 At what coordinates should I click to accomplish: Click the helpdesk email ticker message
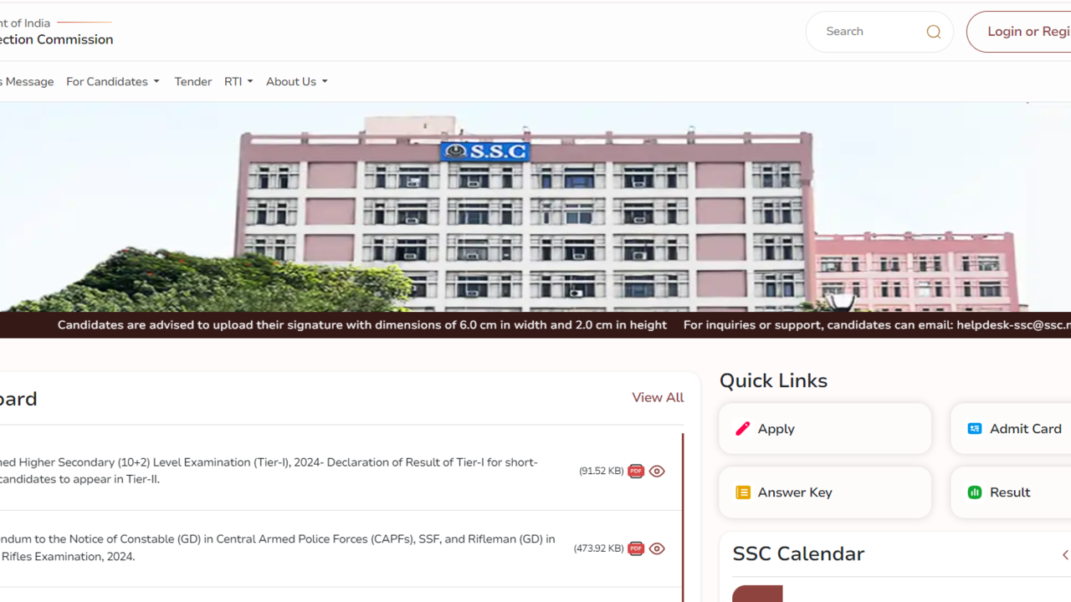pos(877,324)
